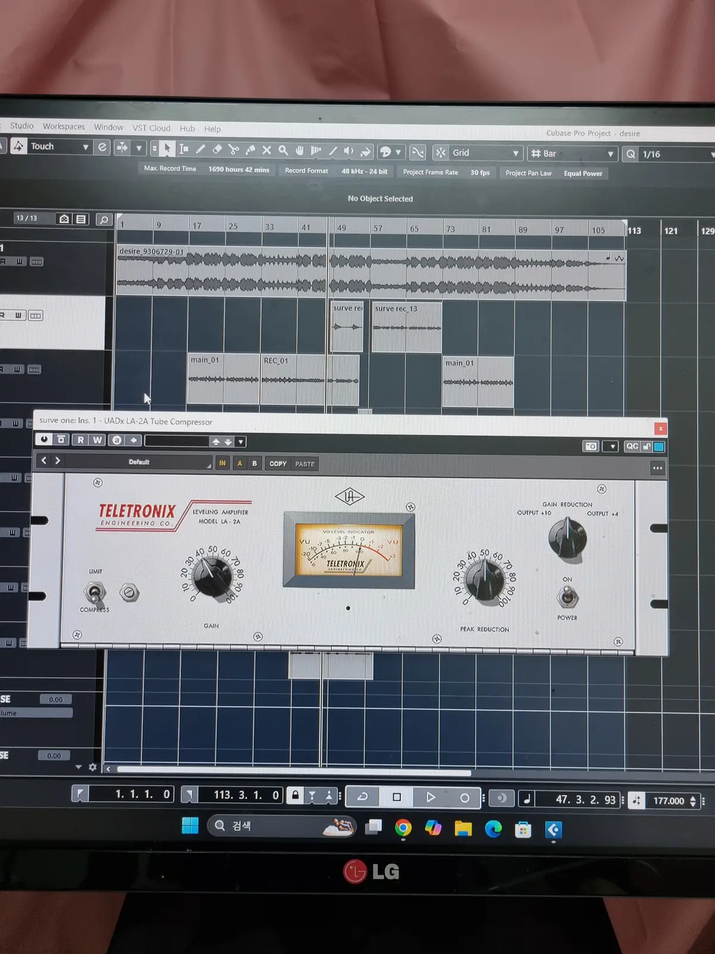715x954 pixels.
Task: Click the Peak Reduction knob
Action: pyautogui.click(x=485, y=580)
